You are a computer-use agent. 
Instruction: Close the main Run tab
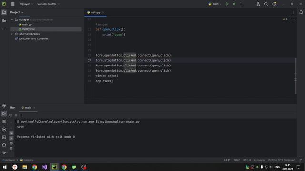[x=34, y=108]
